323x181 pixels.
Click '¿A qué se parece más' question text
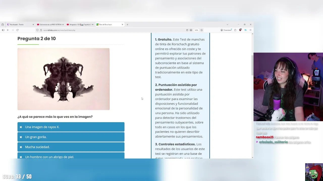[55, 117]
